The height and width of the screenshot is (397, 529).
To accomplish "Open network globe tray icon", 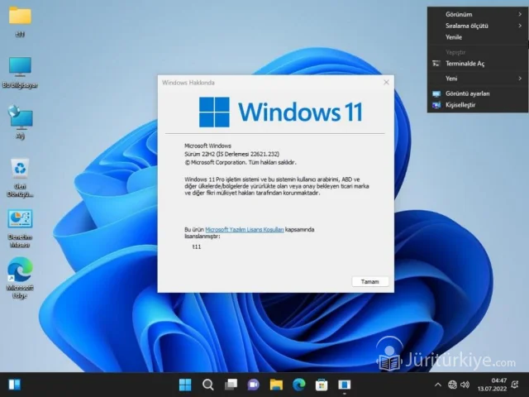I will pos(452,385).
